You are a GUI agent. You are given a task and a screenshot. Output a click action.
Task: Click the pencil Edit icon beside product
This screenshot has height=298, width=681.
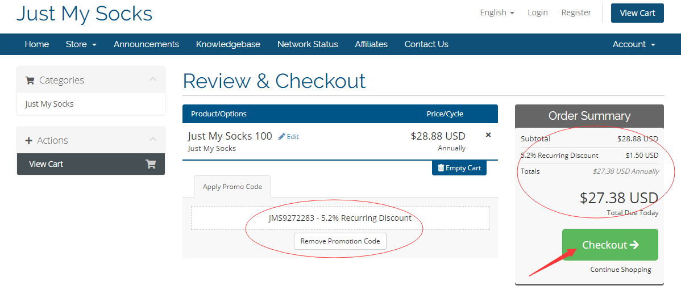(x=281, y=137)
